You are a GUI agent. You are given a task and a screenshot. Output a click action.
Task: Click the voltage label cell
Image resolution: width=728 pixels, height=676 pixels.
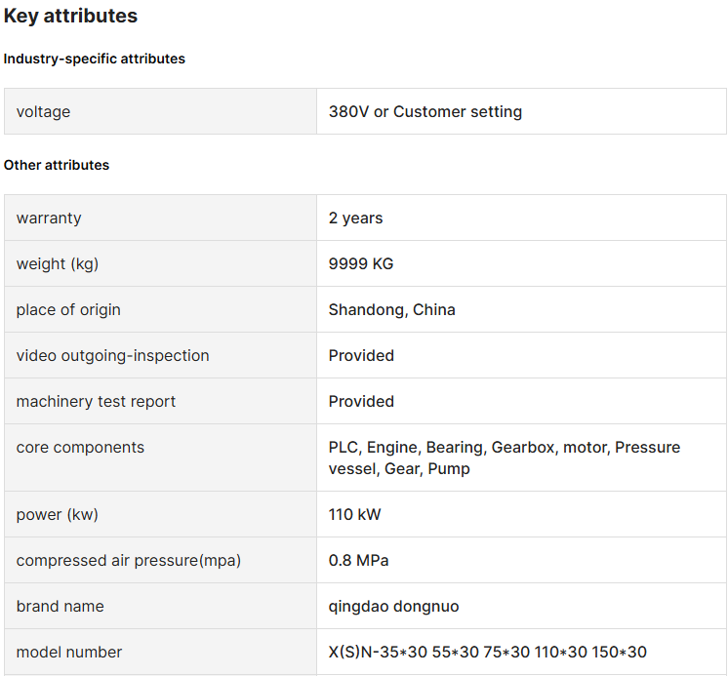(161, 111)
